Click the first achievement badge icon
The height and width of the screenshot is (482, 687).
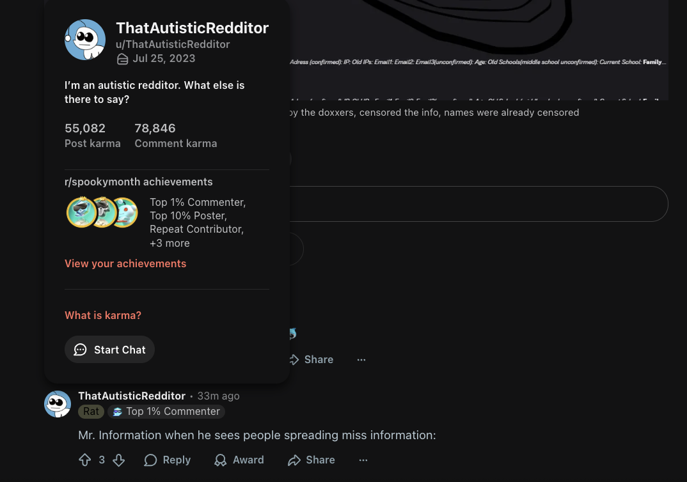pyautogui.click(x=81, y=212)
